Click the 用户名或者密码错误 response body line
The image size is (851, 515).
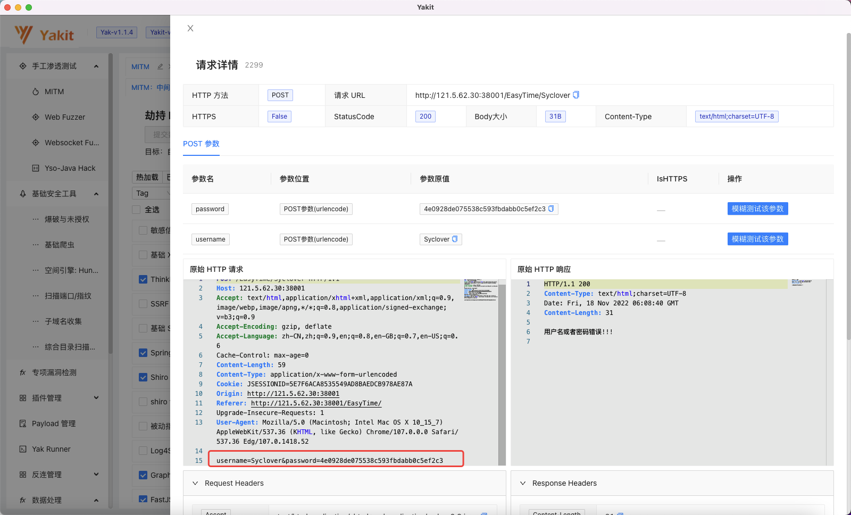tap(578, 332)
